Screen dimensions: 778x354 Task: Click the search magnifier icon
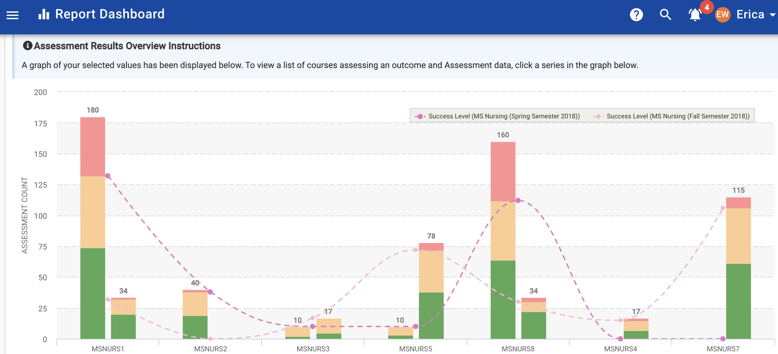(x=665, y=15)
